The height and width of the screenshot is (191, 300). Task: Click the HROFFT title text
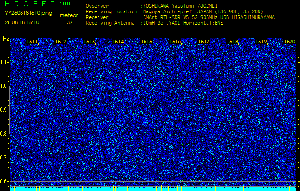click(30, 4)
